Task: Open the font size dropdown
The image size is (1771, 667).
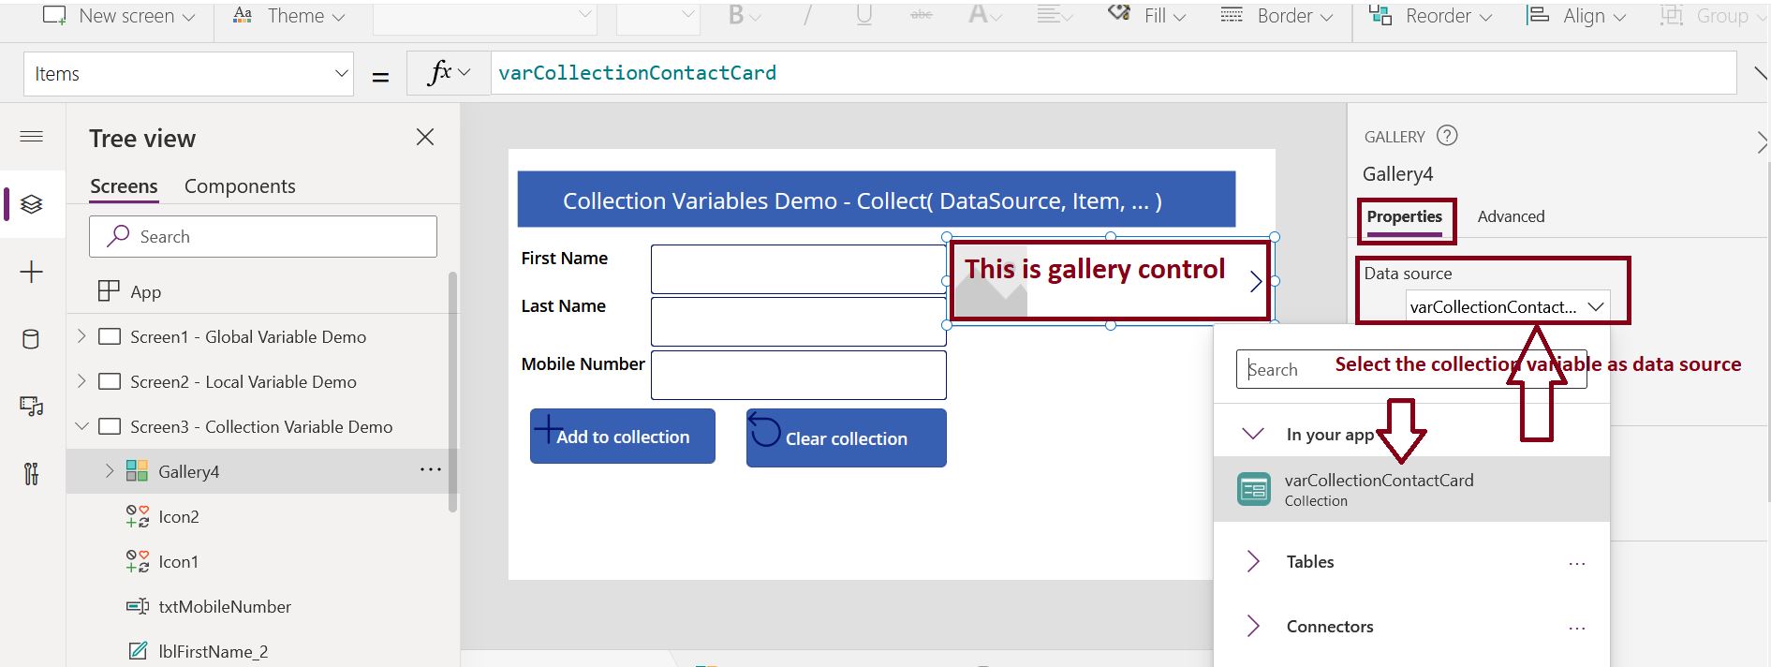Action: [658, 16]
